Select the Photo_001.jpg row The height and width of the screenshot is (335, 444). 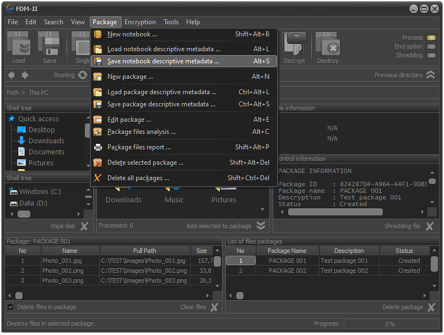click(109, 261)
